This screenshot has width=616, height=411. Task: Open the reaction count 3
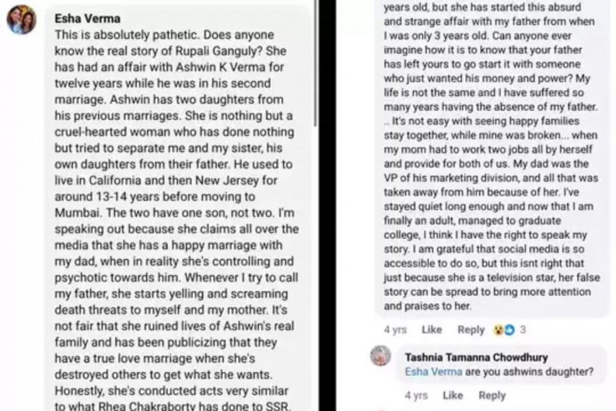[523, 330]
